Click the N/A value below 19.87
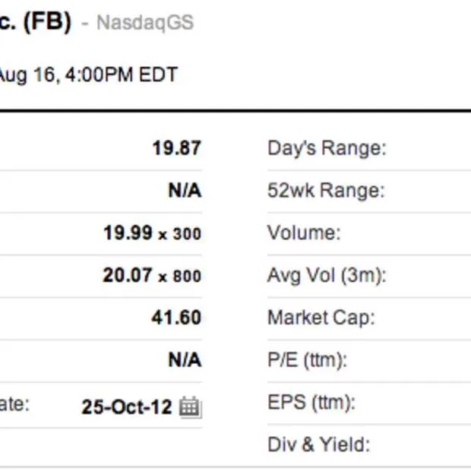The image size is (471, 471). pos(185,191)
